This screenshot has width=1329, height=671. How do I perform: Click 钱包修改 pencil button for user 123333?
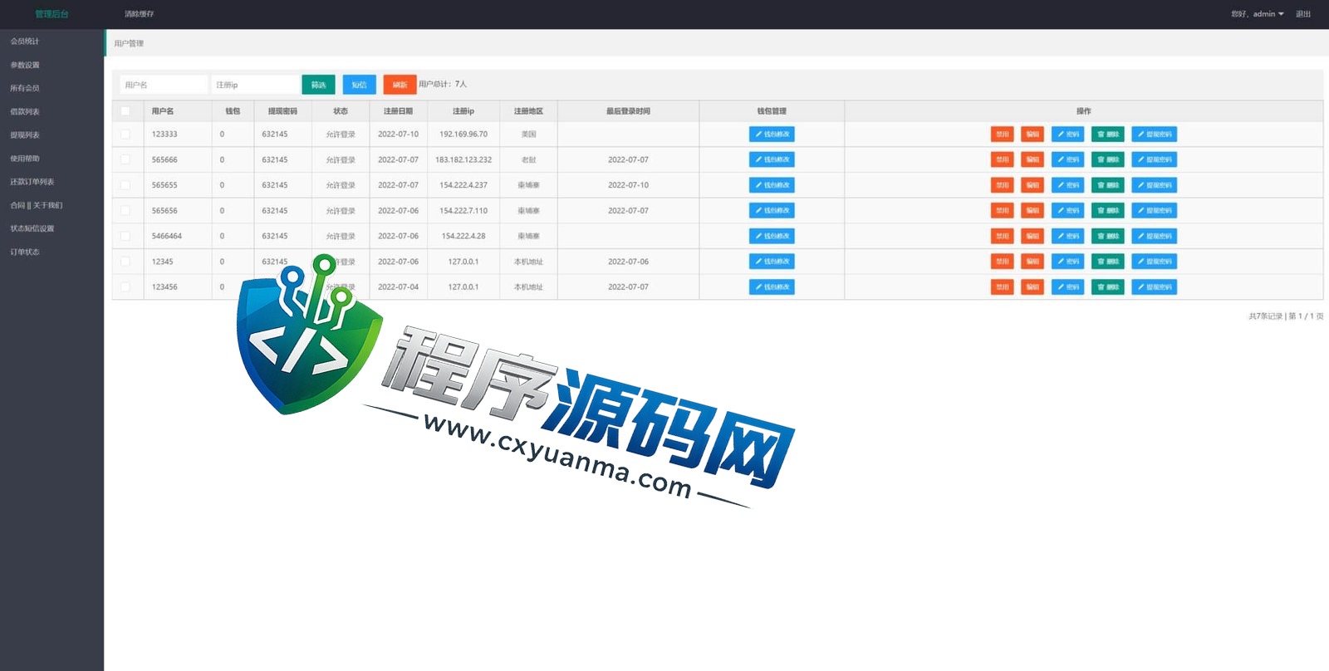(x=772, y=134)
